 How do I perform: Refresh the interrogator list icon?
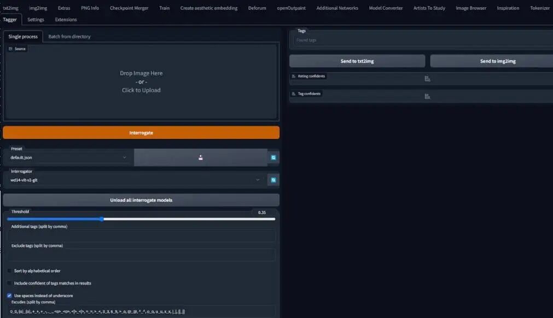tap(273, 180)
